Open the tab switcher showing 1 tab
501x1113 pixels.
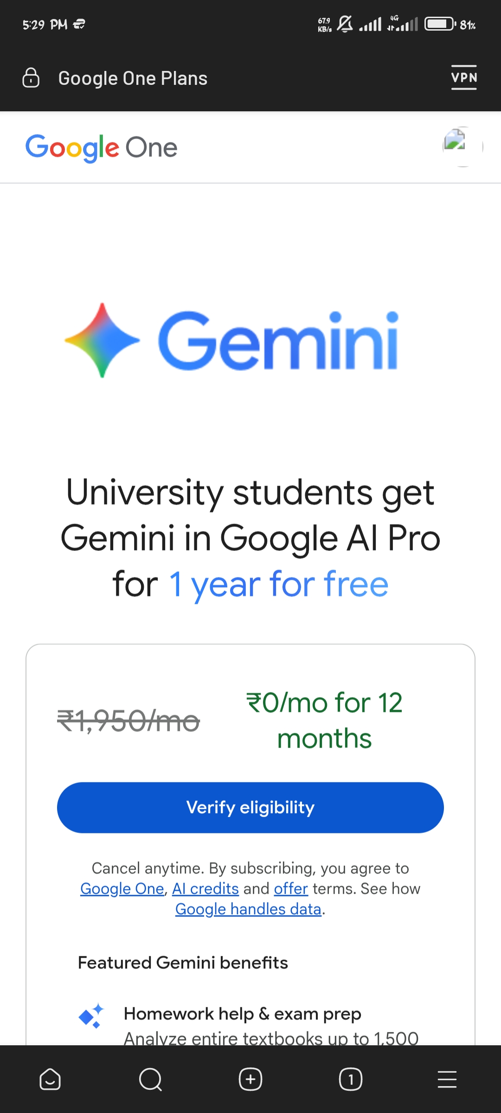(351, 1080)
